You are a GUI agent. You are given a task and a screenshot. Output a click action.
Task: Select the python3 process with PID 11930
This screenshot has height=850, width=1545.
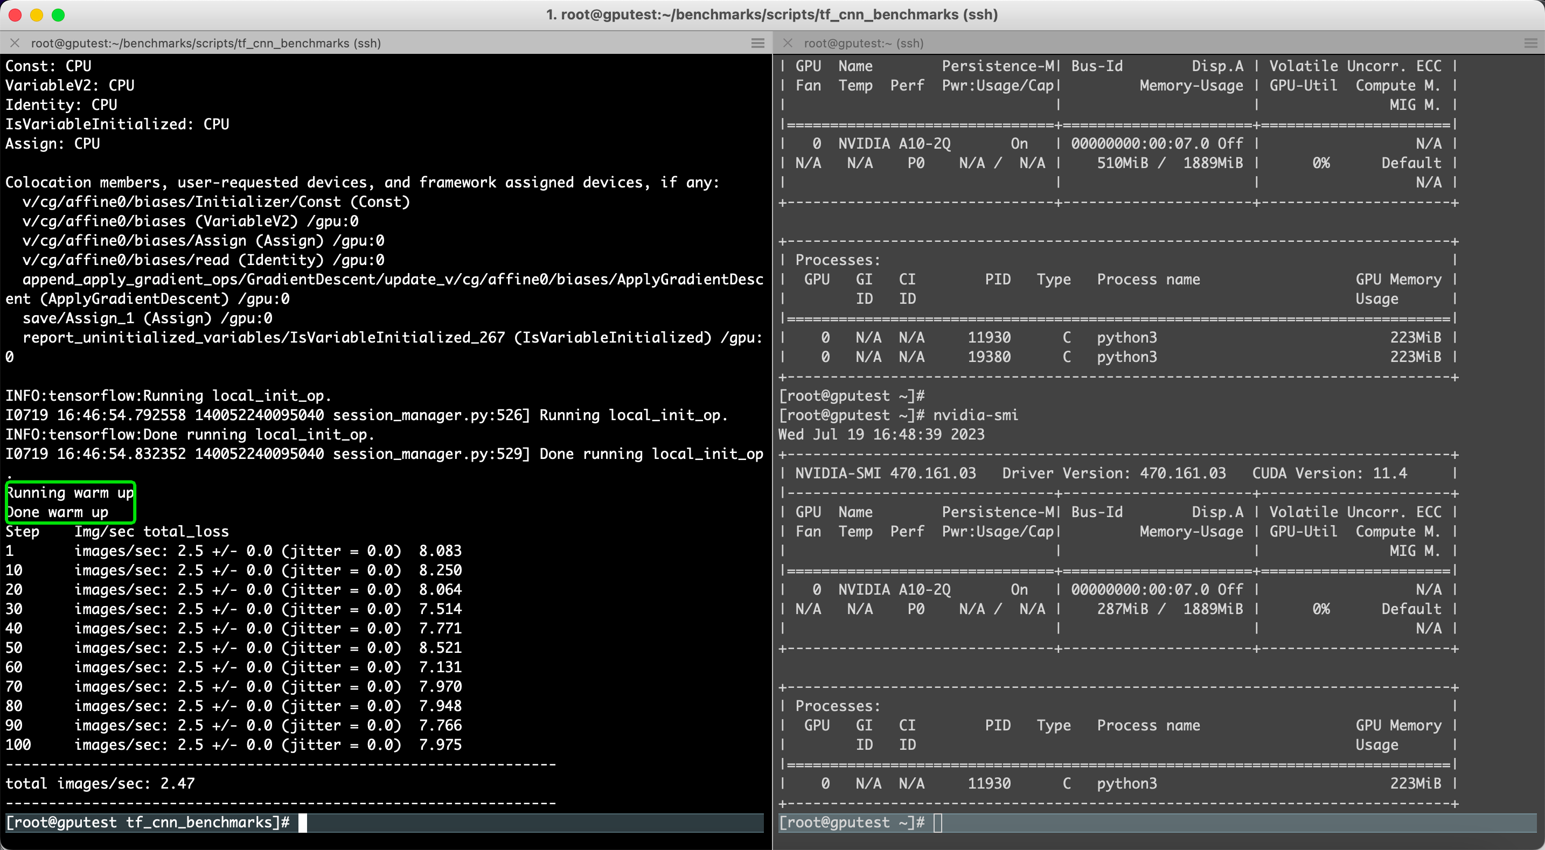1128,337
